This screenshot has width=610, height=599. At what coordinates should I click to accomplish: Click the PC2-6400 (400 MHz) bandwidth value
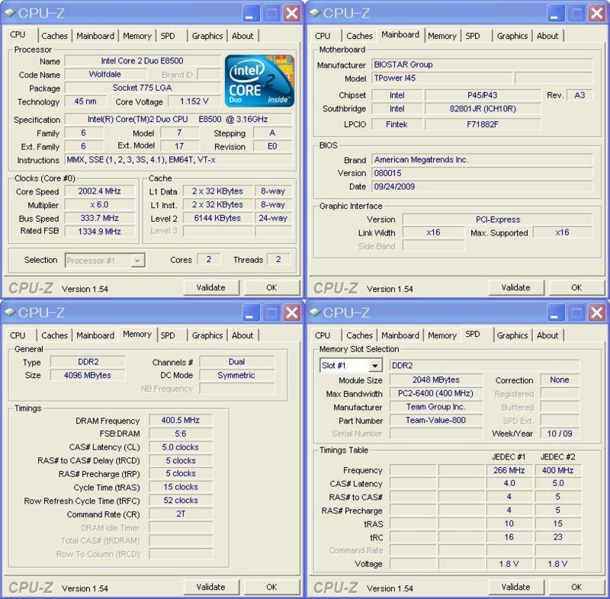(x=435, y=393)
